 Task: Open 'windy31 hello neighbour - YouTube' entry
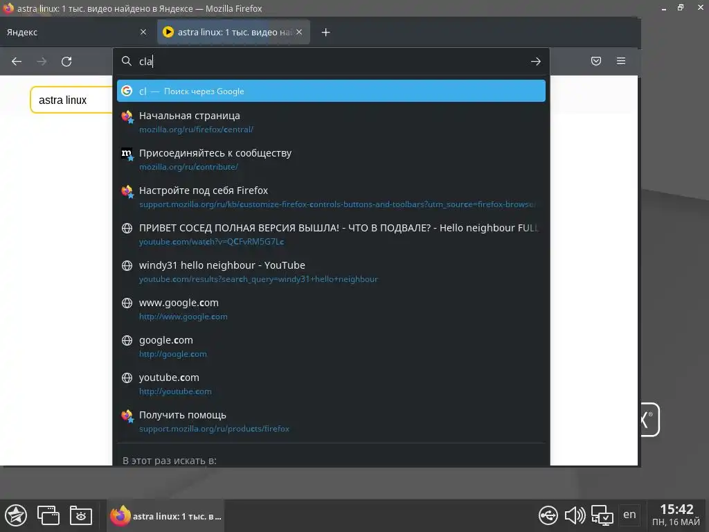331,272
